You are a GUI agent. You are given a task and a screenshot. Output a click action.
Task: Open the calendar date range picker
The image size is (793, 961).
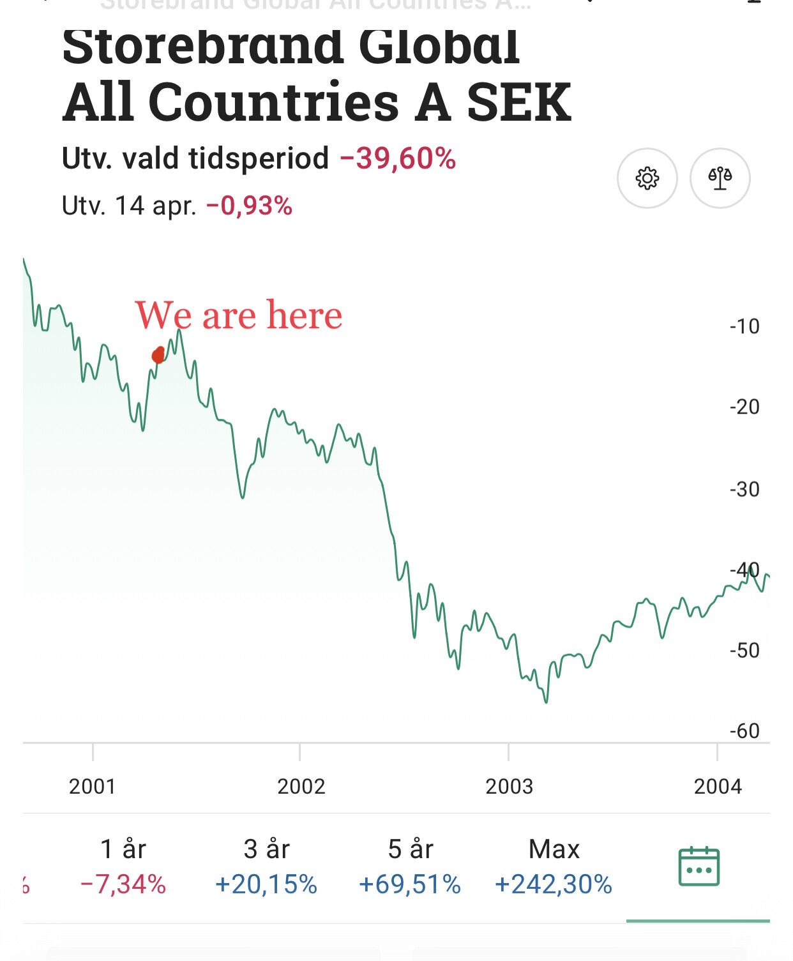pyautogui.click(x=699, y=866)
